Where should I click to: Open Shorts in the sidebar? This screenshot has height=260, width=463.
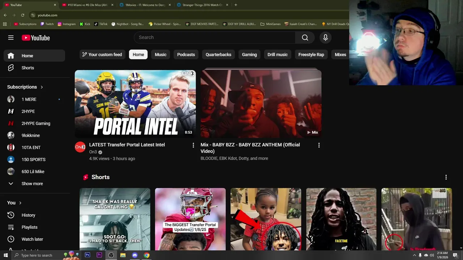point(34,68)
